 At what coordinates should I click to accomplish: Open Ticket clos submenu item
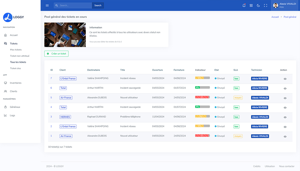pyautogui.click(x=16, y=68)
